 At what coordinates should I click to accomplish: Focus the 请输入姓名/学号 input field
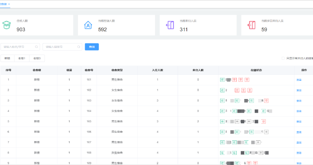coord(20,47)
